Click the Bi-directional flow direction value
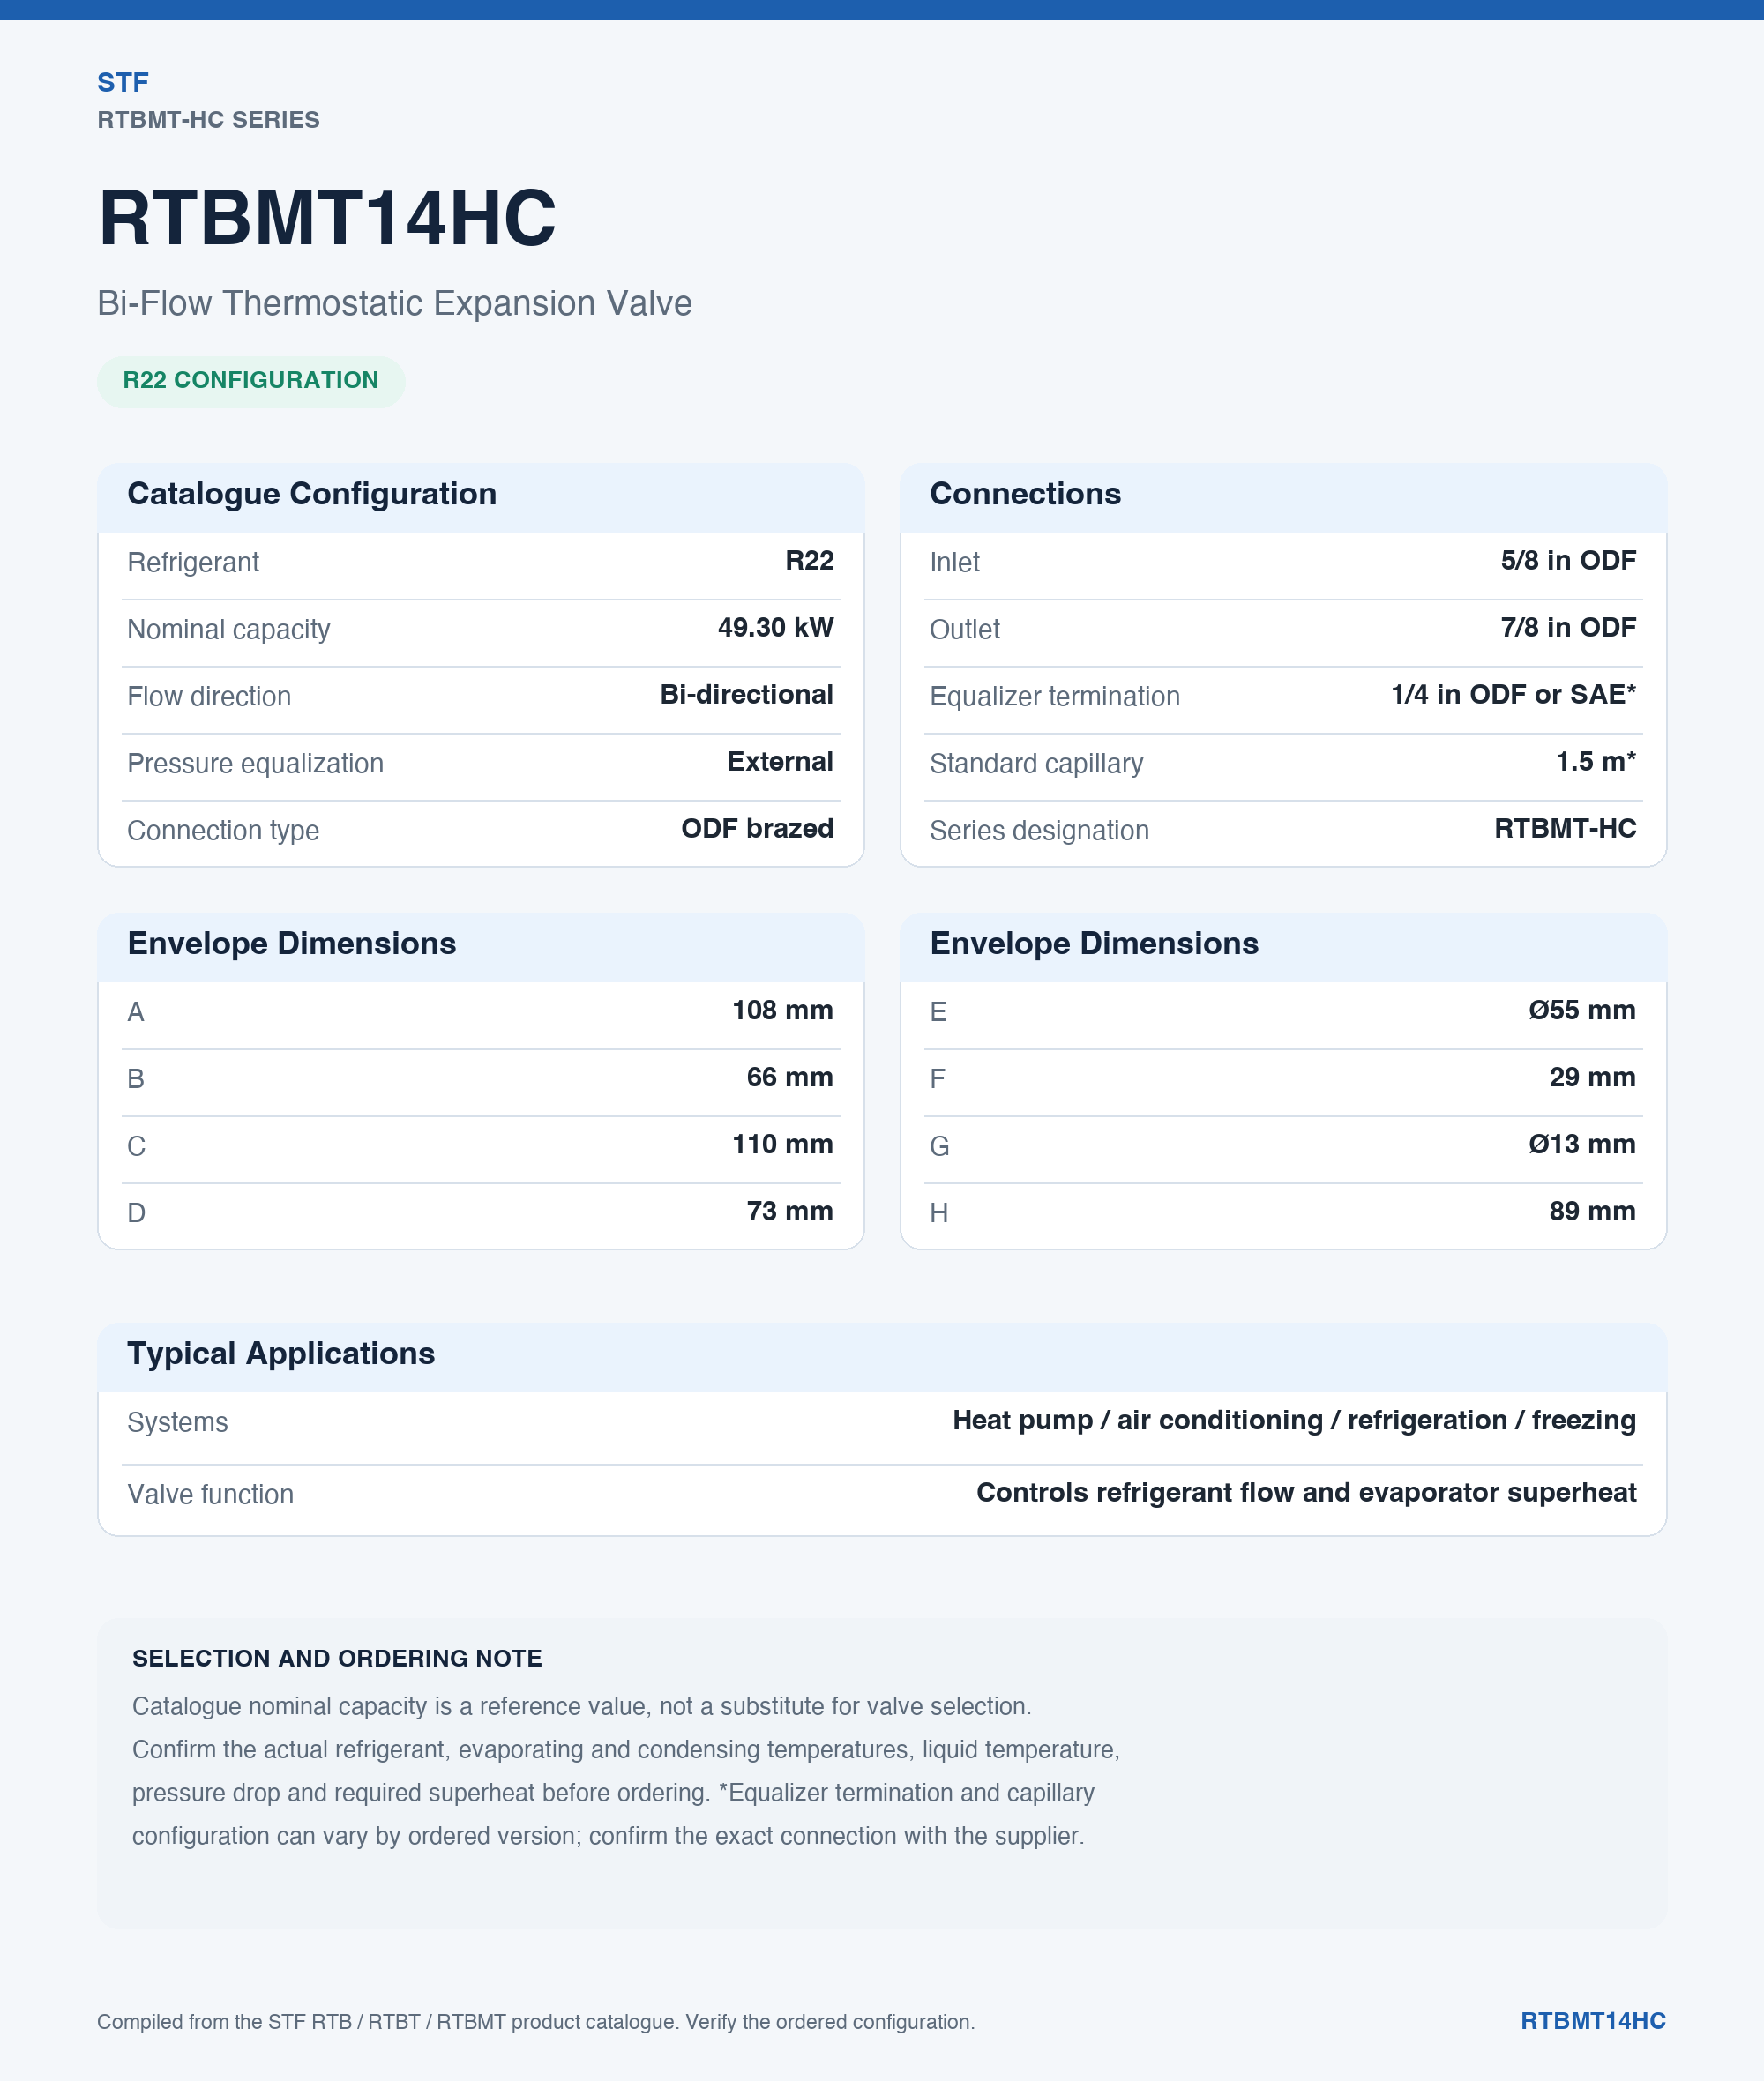Viewport: 1764px width, 2081px height. click(746, 695)
